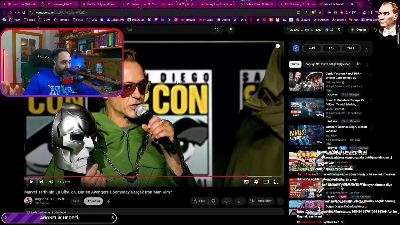Image resolution: width=400 pixels, height=225 pixels.
Task: Open ChatGPT bookmark
Action: click(303, 20)
